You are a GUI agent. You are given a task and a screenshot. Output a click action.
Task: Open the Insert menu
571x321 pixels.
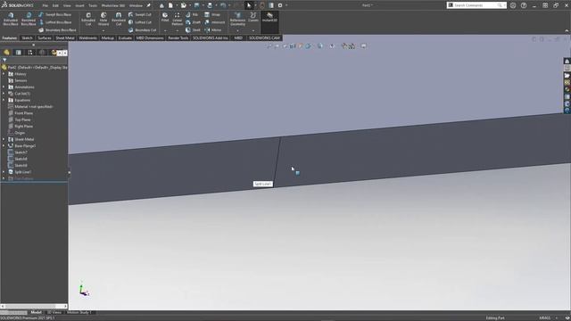tap(79, 5)
